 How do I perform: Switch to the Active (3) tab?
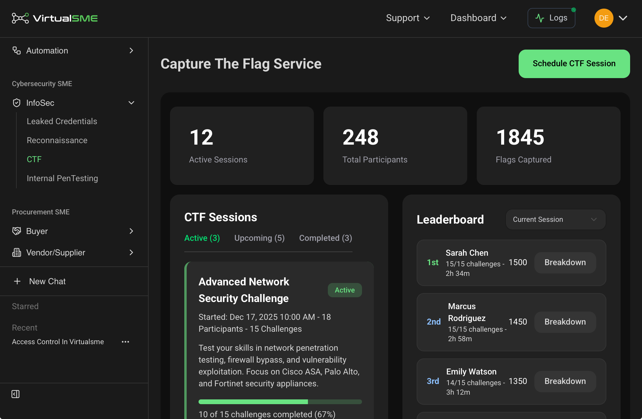coord(202,238)
